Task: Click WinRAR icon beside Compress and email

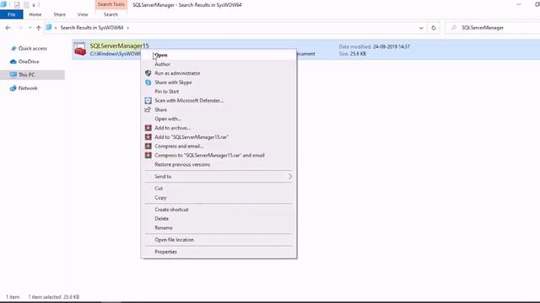Action: pyautogui.click(x=148, y=146)
